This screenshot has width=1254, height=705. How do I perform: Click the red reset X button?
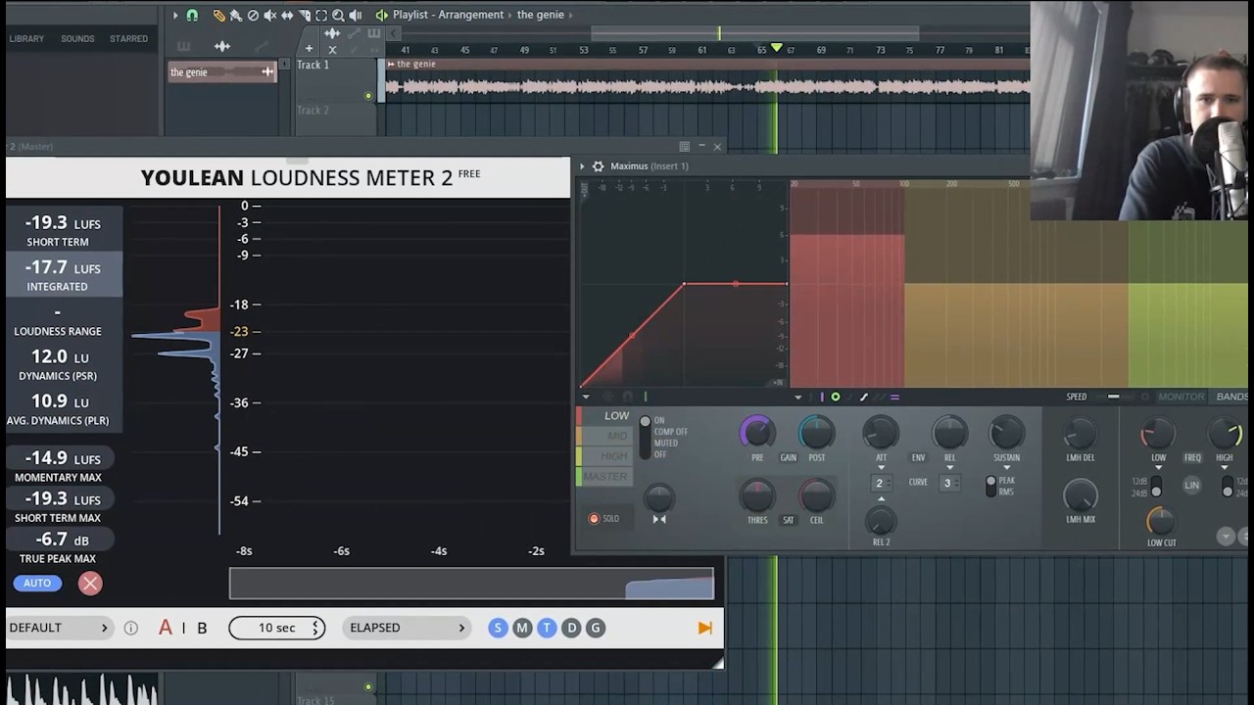(x=90, y=584)
